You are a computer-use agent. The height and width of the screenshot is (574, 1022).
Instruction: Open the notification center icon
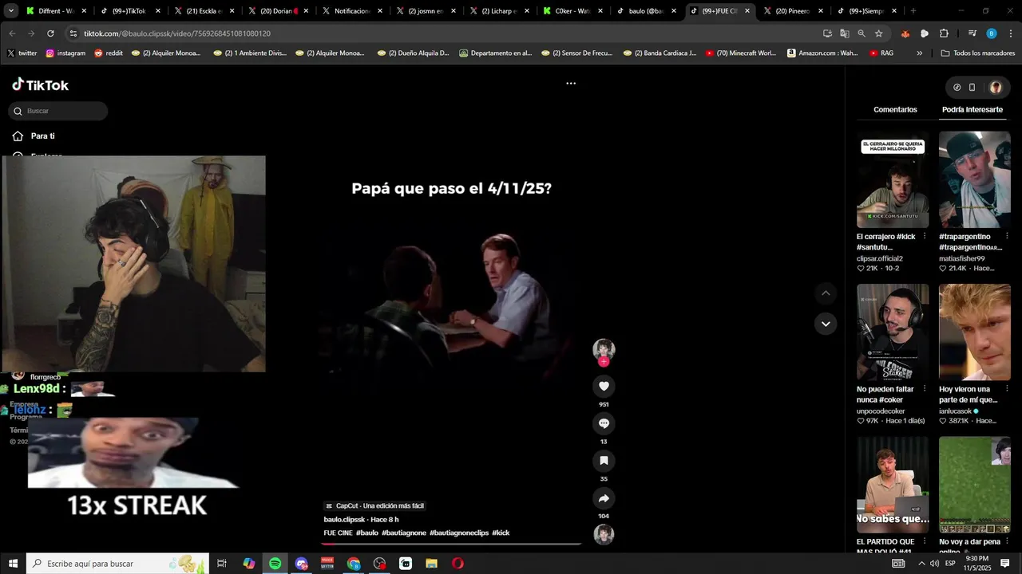[x=1005, y=564]
